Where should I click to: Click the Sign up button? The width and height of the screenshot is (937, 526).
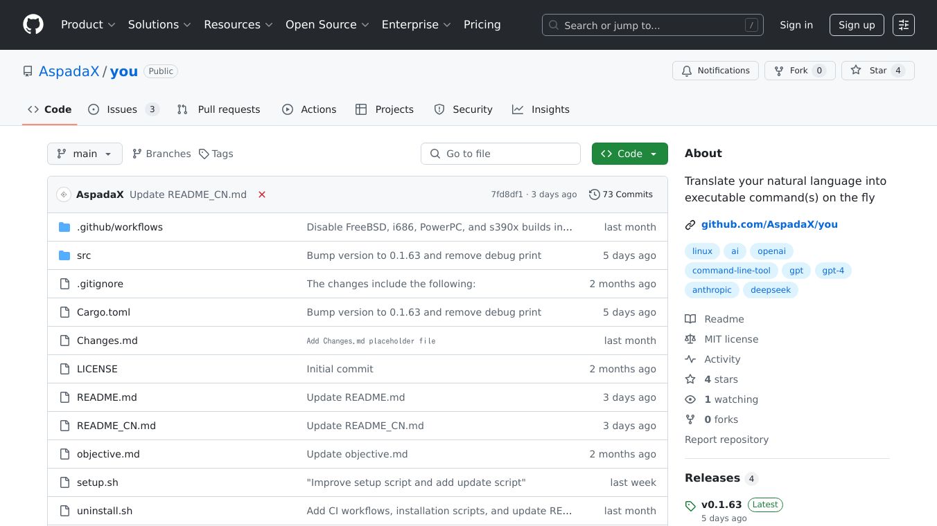click(x=857, y=25)
